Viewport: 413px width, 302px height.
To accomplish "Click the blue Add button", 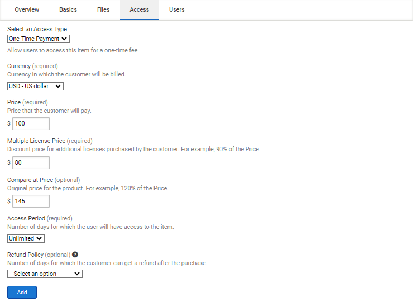I will pyautogui.click(x=22, y=293).
